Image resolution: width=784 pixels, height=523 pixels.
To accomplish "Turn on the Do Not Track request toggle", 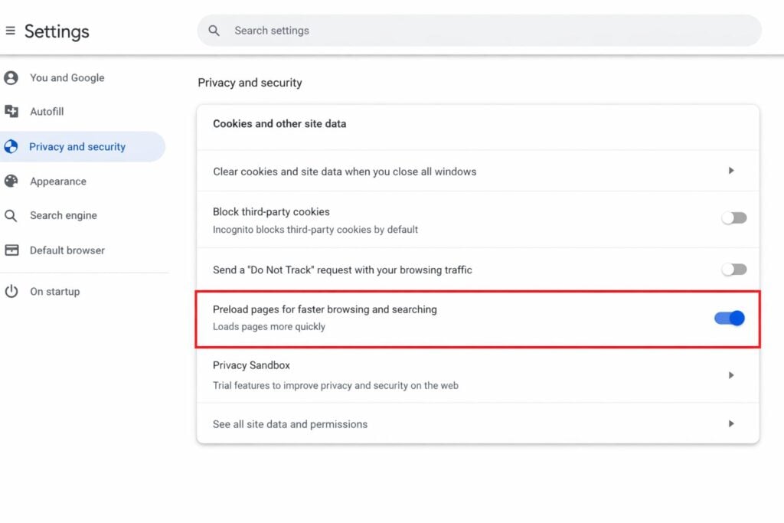I will 733,269.
